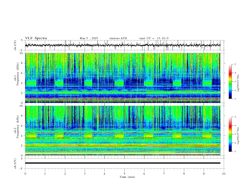Click the "ch.1(V)" waveform axis label

15,45
